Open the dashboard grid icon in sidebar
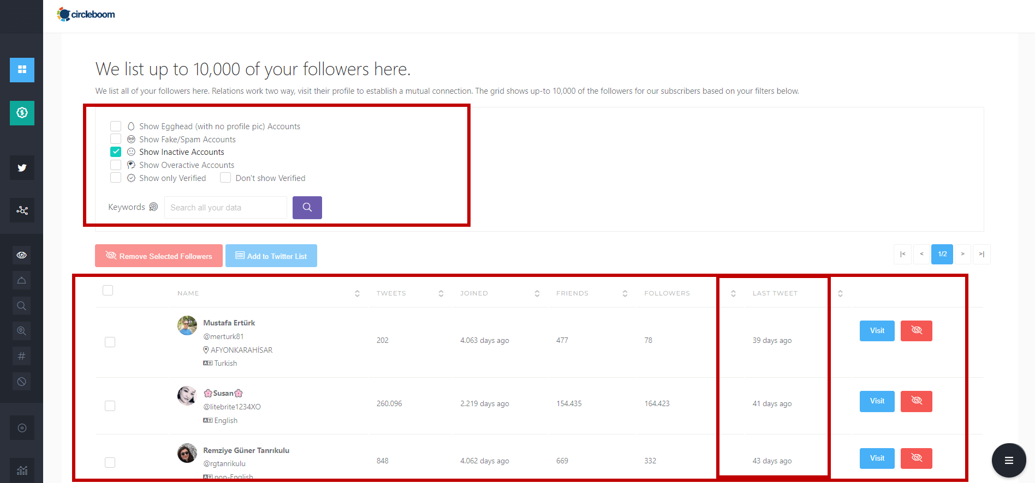Image resolution: width=1035 pixels, height=483 pixels. (x=22, y=70)
